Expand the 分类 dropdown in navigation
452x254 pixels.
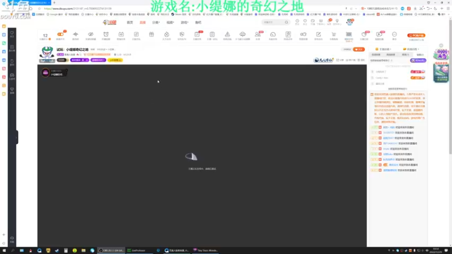coord(156,23)
